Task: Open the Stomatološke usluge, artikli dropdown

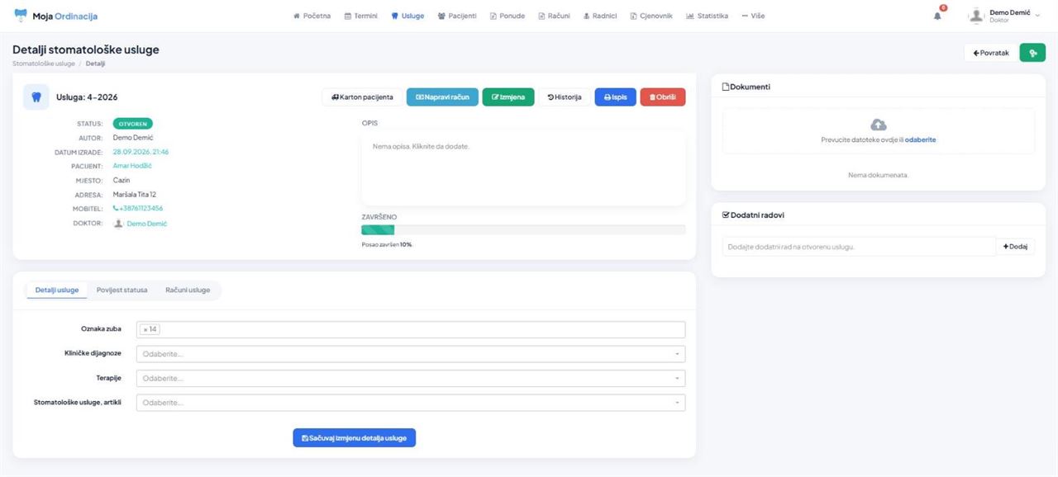Action: [x=411, y=403]
